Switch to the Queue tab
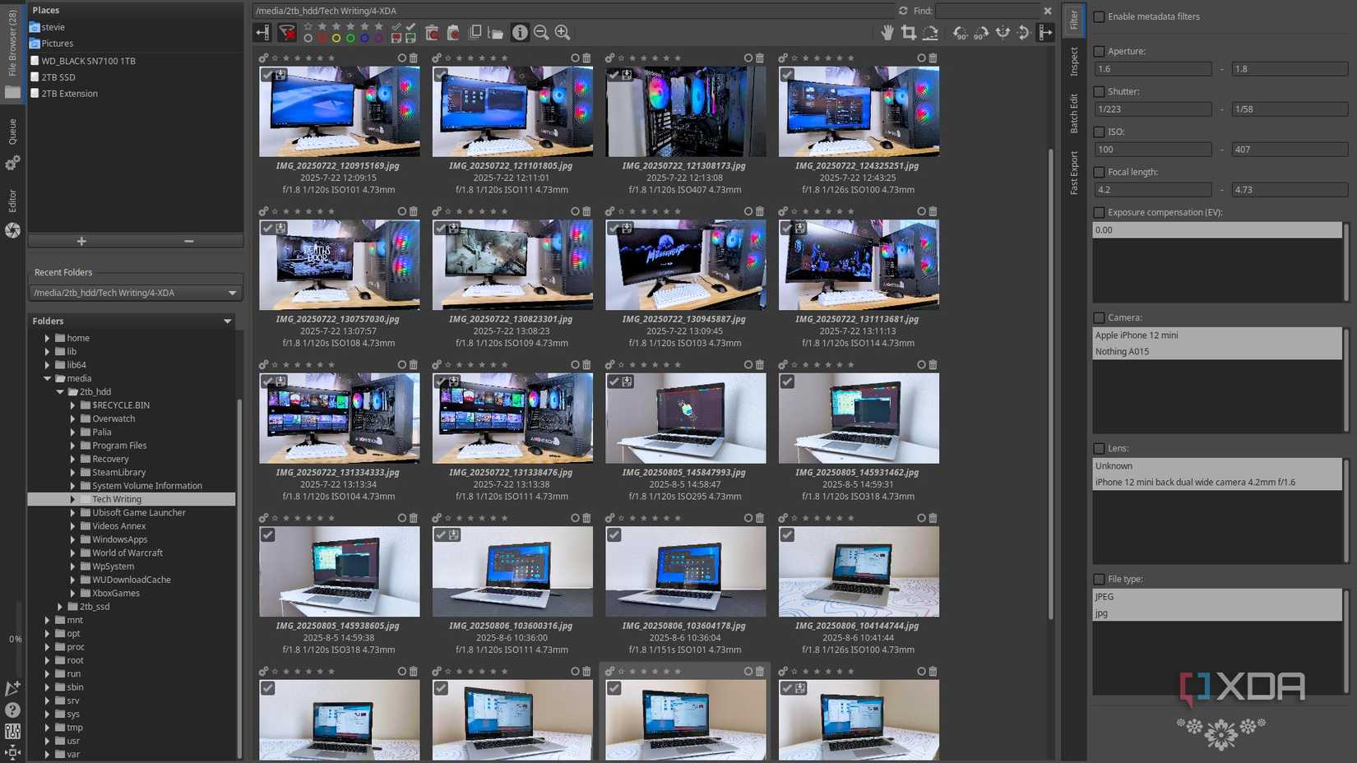The width and height of the screenshot is (1357, 763). (12, 132)
